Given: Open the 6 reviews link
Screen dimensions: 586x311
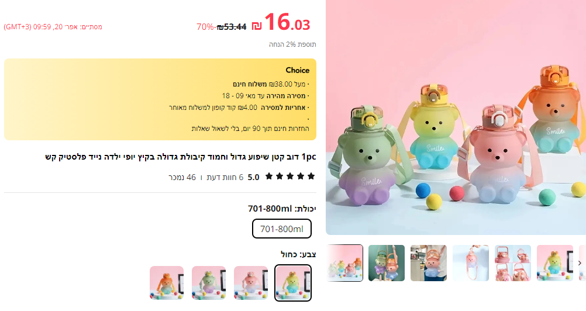Looking at the screenshot, I should [x=225, y=177].
